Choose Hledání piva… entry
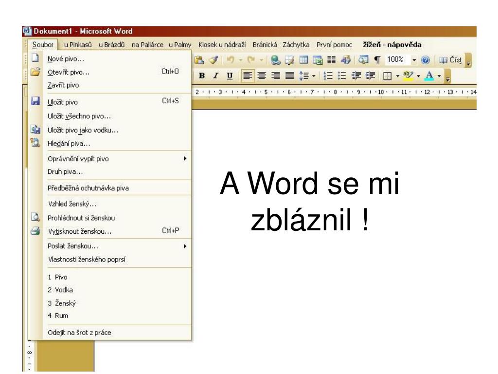 [110, 144]
